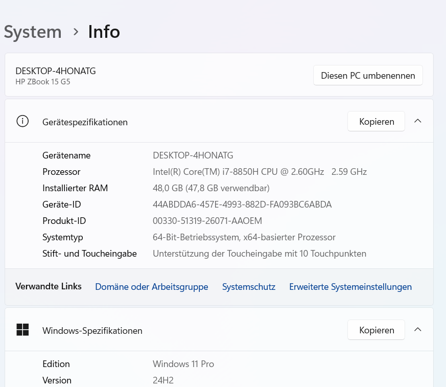446x387 pixels.
Task: Select the Intel Core i7-8850H processor value
Action: point(260,172)
